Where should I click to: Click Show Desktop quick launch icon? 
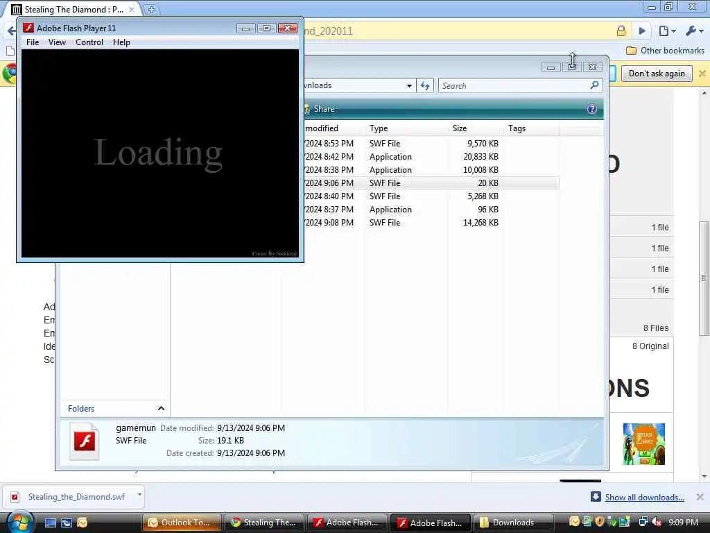click(x=50, y=523)
